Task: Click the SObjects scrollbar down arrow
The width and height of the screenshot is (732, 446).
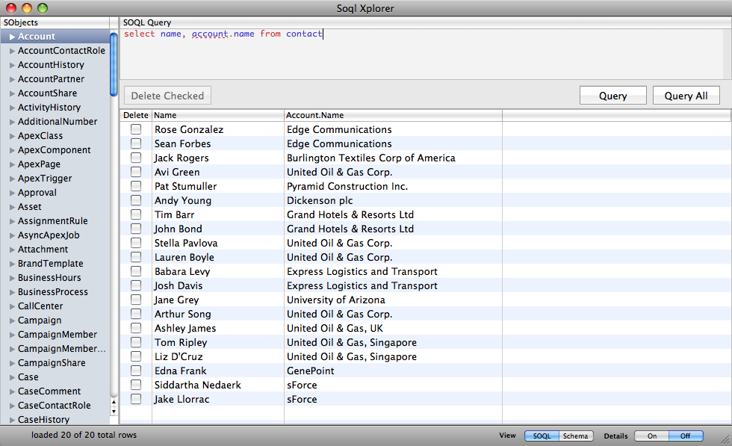Action: [114, 412]
